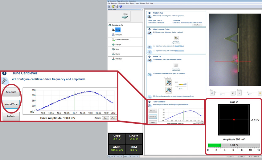
Task: Click the Select Probe button
Action: point(197,25)
